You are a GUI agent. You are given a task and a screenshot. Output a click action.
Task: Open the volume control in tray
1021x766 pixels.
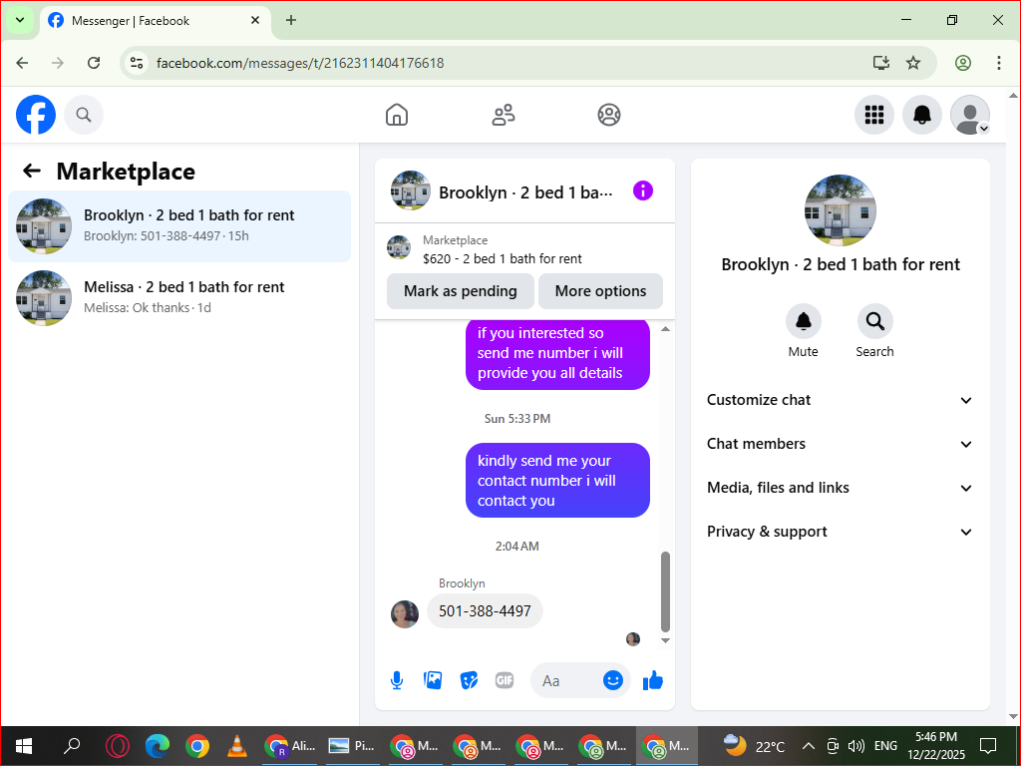point(856,746)
